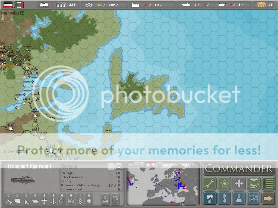Select the Transport (Garrison) unit title
This screenshot has height=208, width=278.
[x=29, y=166]
